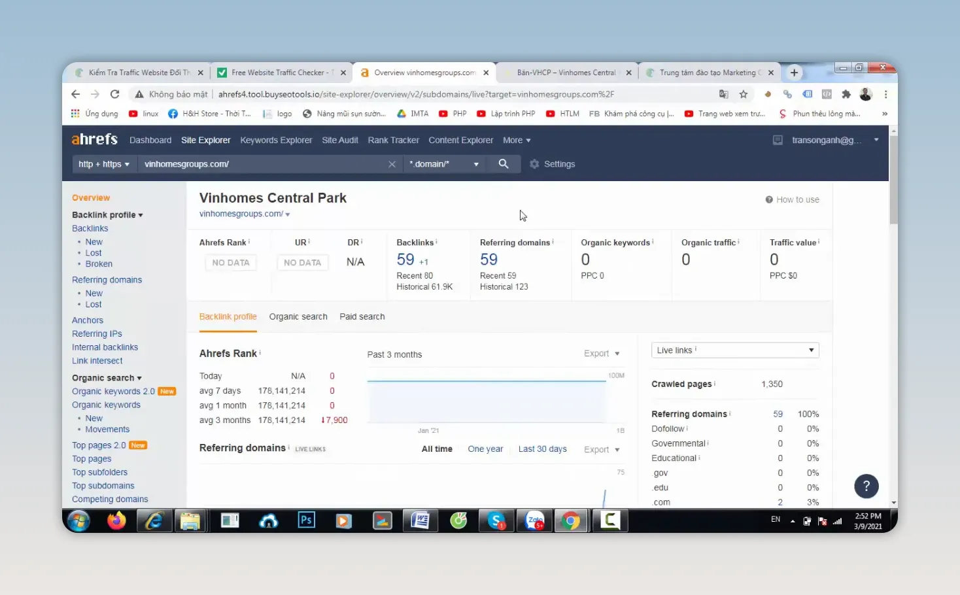Click the Ahrefs logo

(95, 139)
